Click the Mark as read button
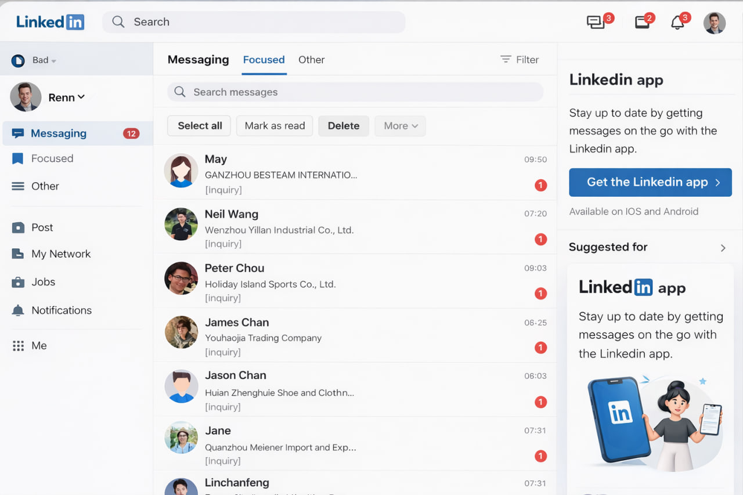The height and width of the screenshot is (495, 743). pyautogui.click(x=275, y=126)
